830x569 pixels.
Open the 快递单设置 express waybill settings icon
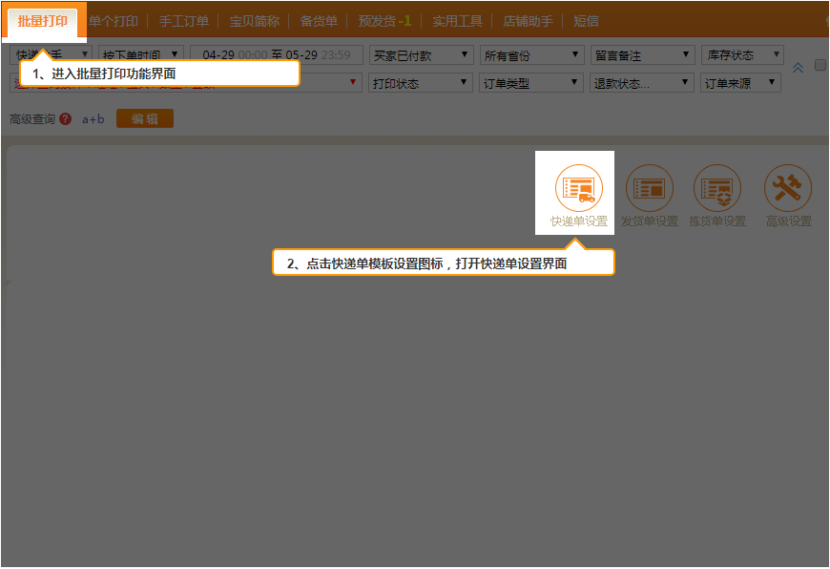[579, 190]
